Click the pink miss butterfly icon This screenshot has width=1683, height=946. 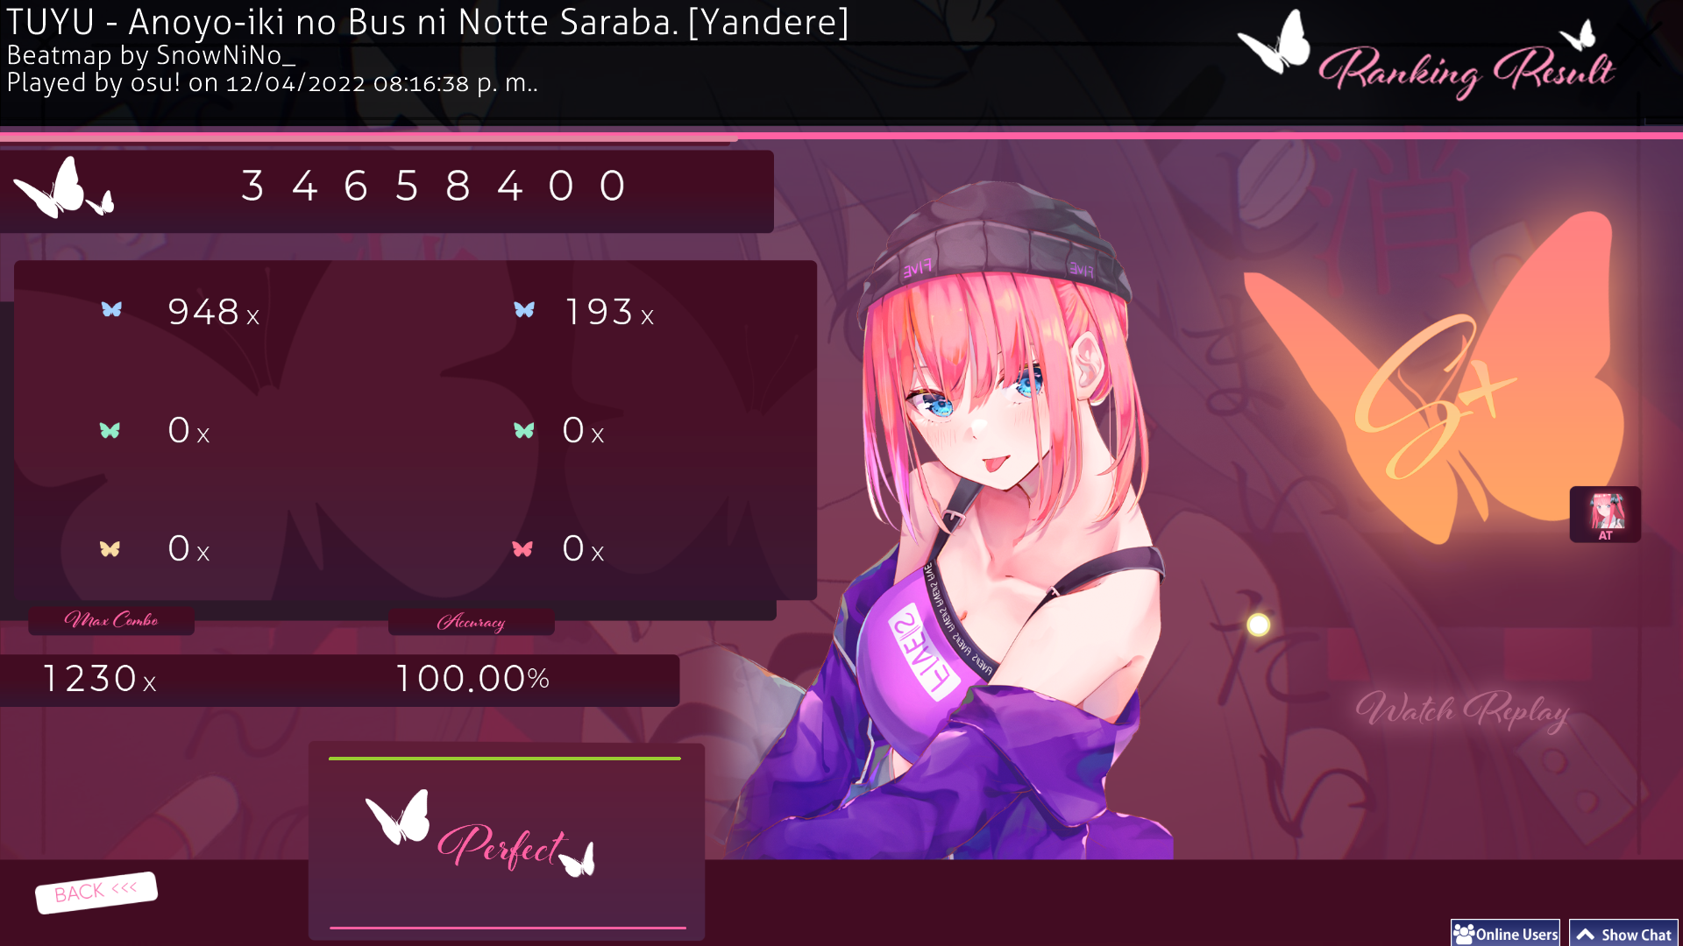pos(522,549)
